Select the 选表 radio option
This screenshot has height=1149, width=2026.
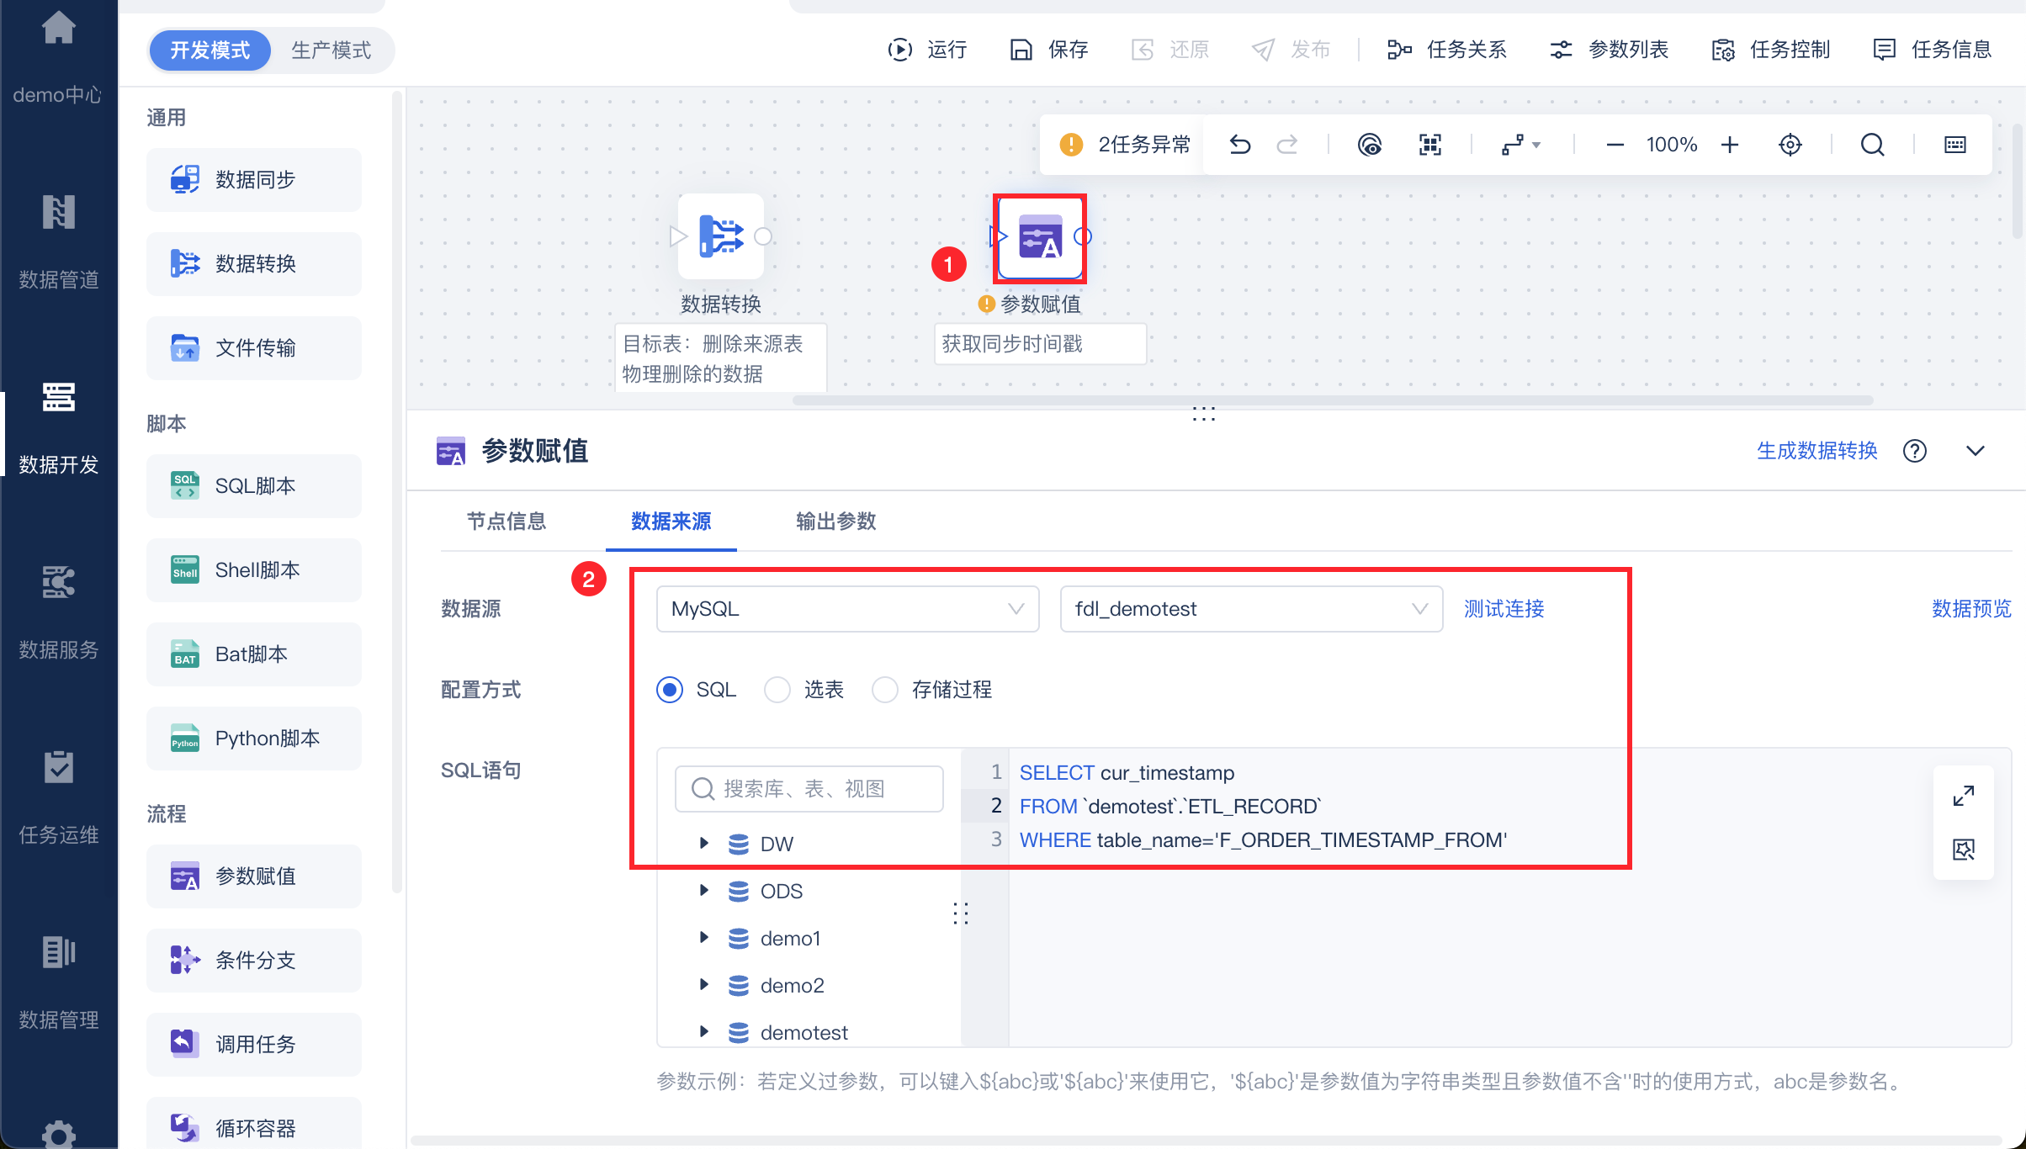tap(777, 690)
